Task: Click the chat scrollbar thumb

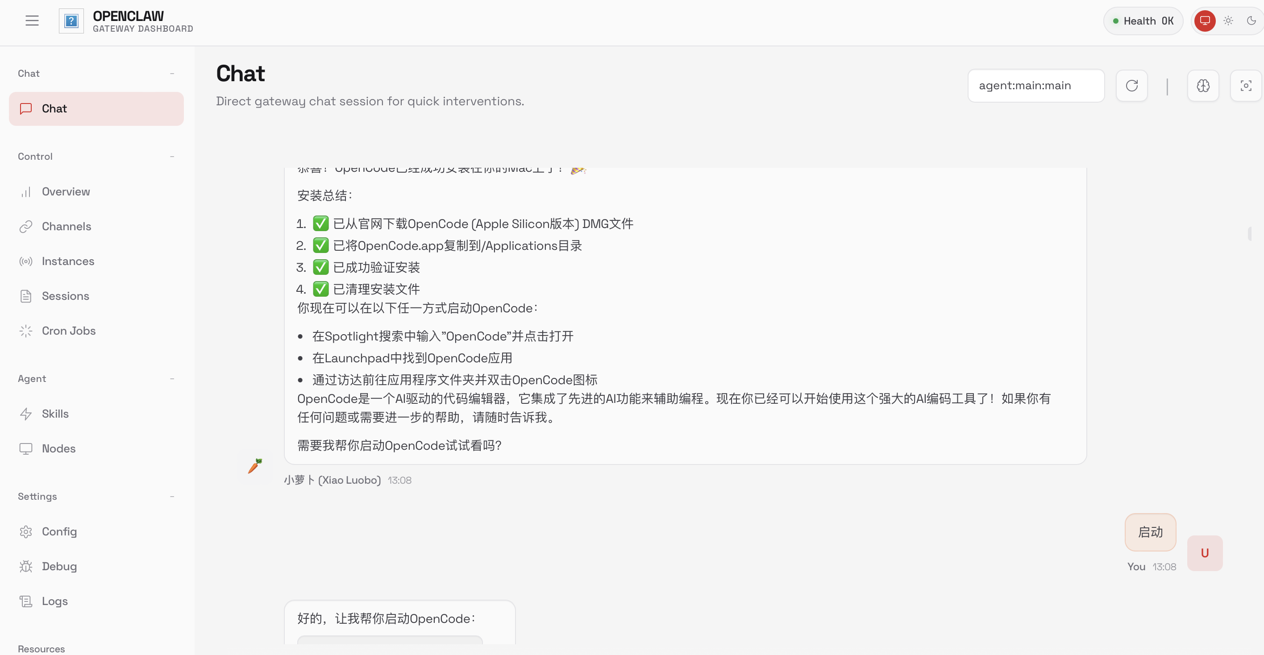Action: coord(1249,233)
